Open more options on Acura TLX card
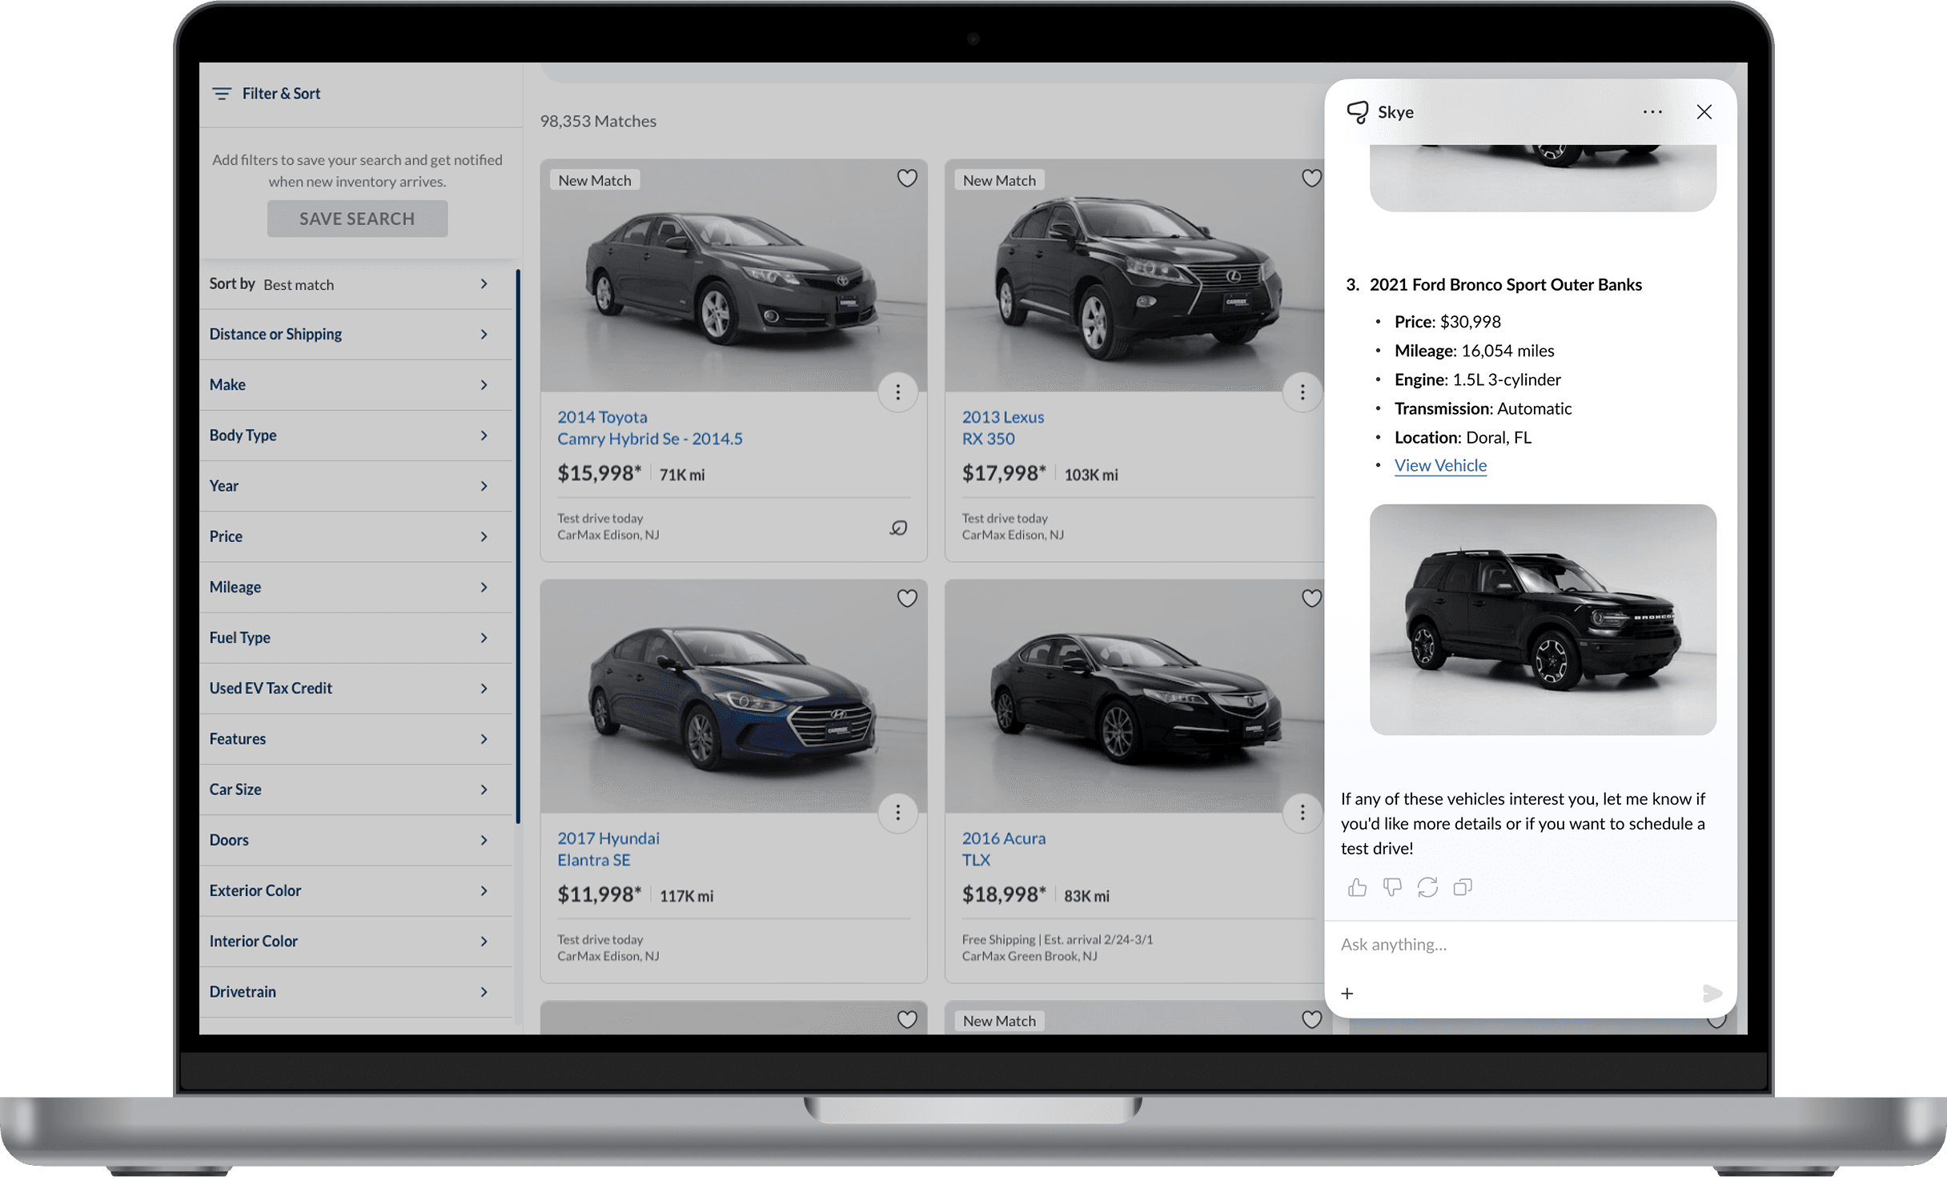Screen dimensions: 1947x1177 pyautogui.click(x=1303, y=813)
